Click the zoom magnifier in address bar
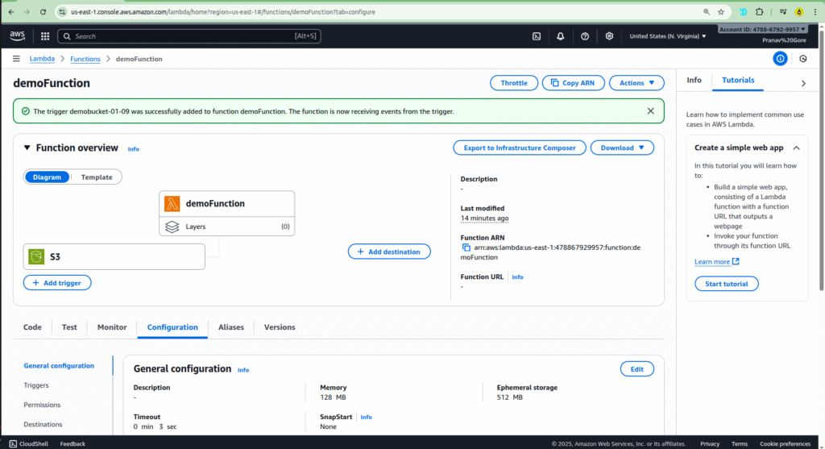This screenshot has height=449, width=825. [x=706, y=11]
